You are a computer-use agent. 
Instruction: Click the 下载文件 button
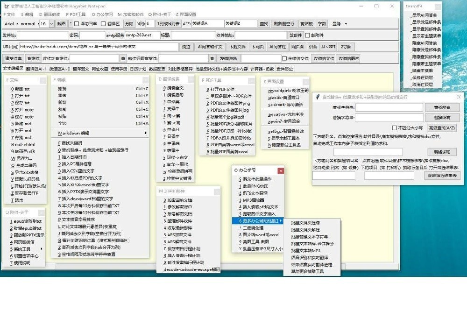pyautogui.click(x=237, y=47)
